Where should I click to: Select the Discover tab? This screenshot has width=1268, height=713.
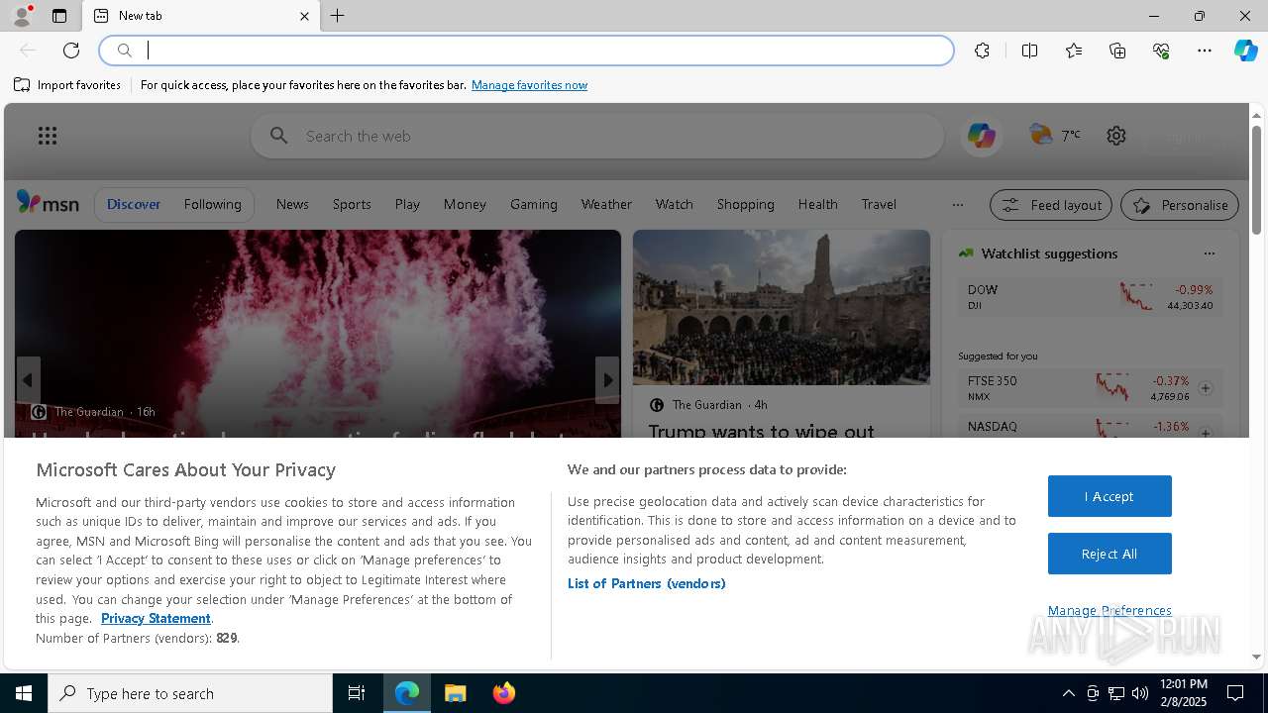click(x=134, y=204)
